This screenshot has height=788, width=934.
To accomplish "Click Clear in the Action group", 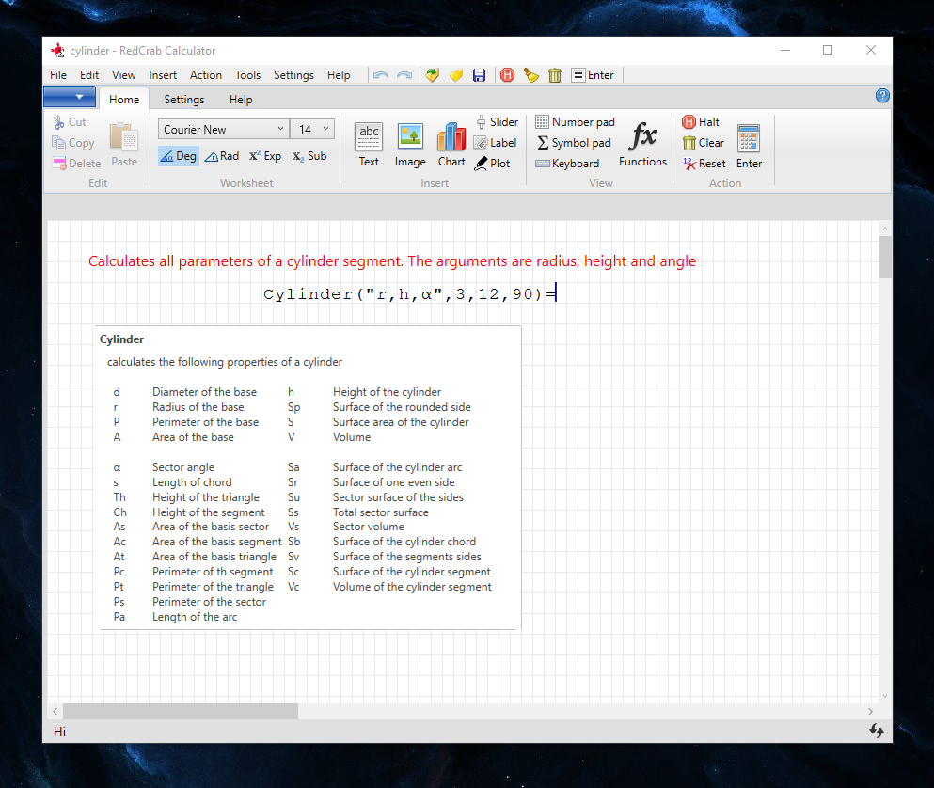I will coord(704,143).
